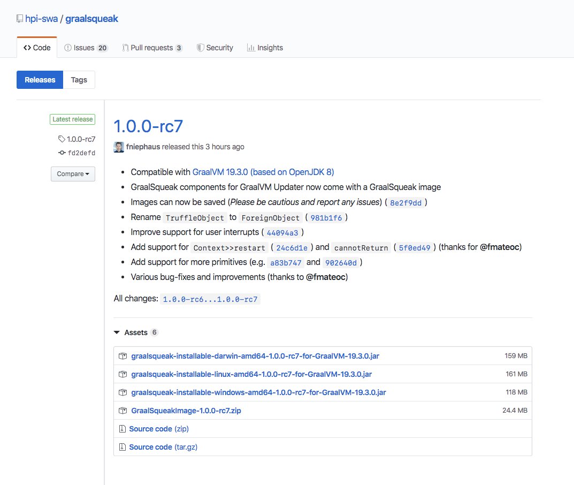Click the Code tab brackets icon
The image size is (574, 485).
(x=27, y=48)
